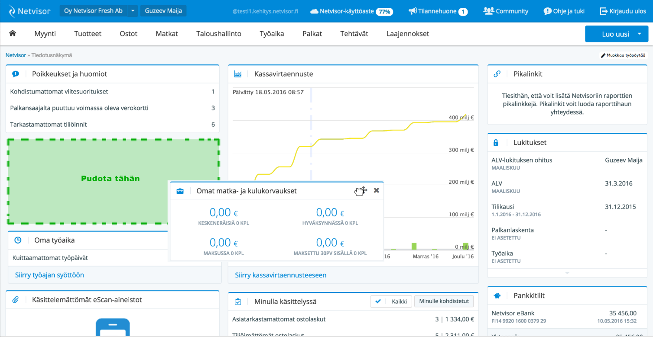Expand the Lukitukset panel with the down arrow
This screenshot has height=337, width=653.
[567, 273]
